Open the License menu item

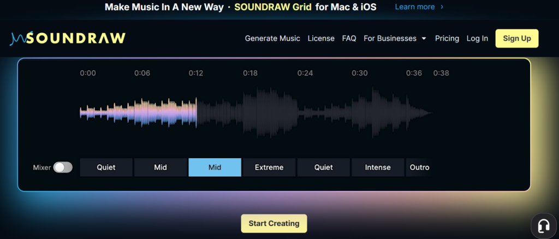click(x=321, y=38)
